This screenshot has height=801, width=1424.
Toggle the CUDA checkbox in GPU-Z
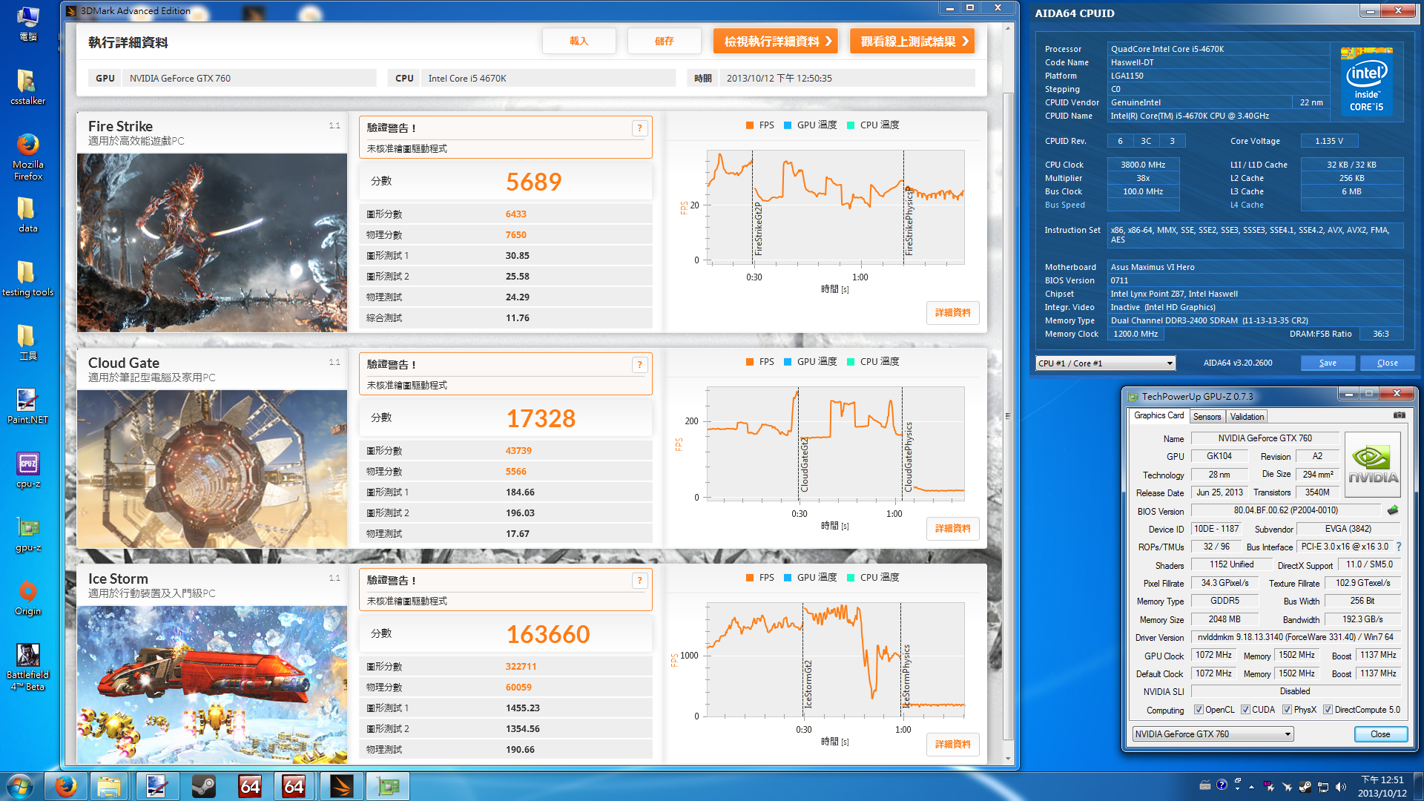1245,710
